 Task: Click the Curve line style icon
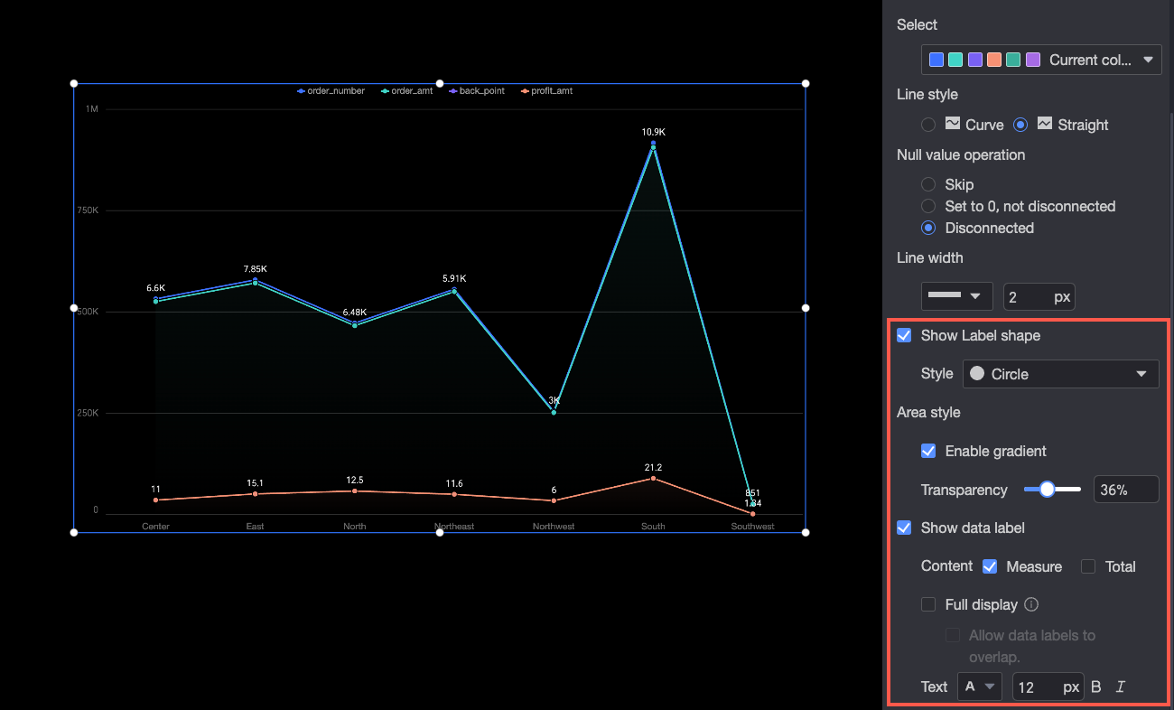(x=952, y=124)
